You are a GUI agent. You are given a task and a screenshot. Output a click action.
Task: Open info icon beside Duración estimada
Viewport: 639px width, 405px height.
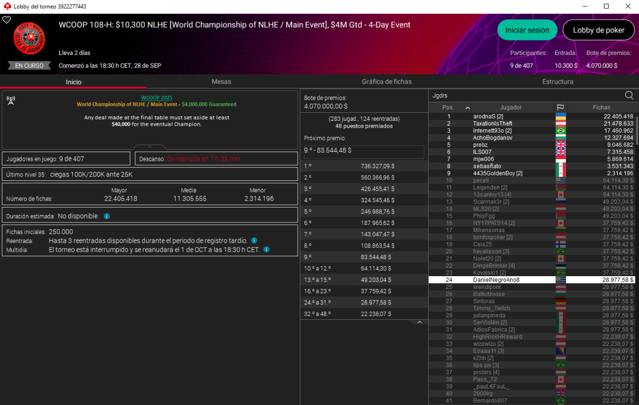[107, 217]
